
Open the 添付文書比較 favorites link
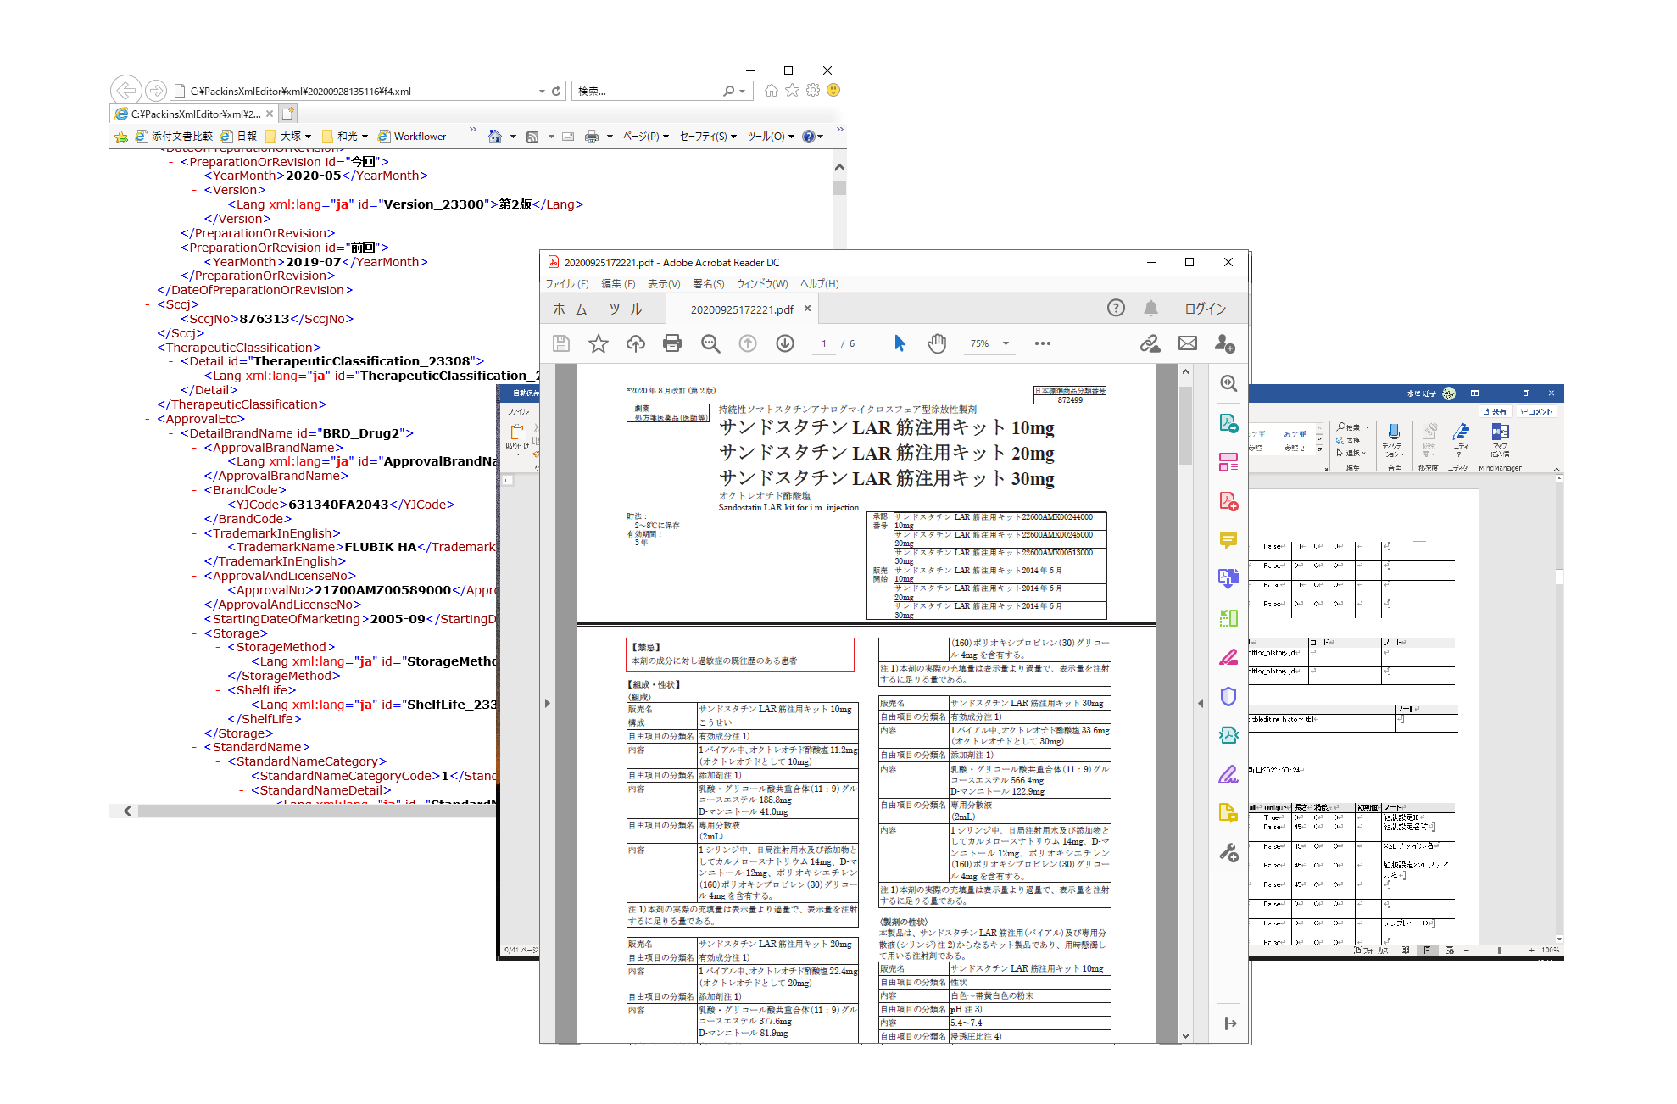click(x=175, y=137)
